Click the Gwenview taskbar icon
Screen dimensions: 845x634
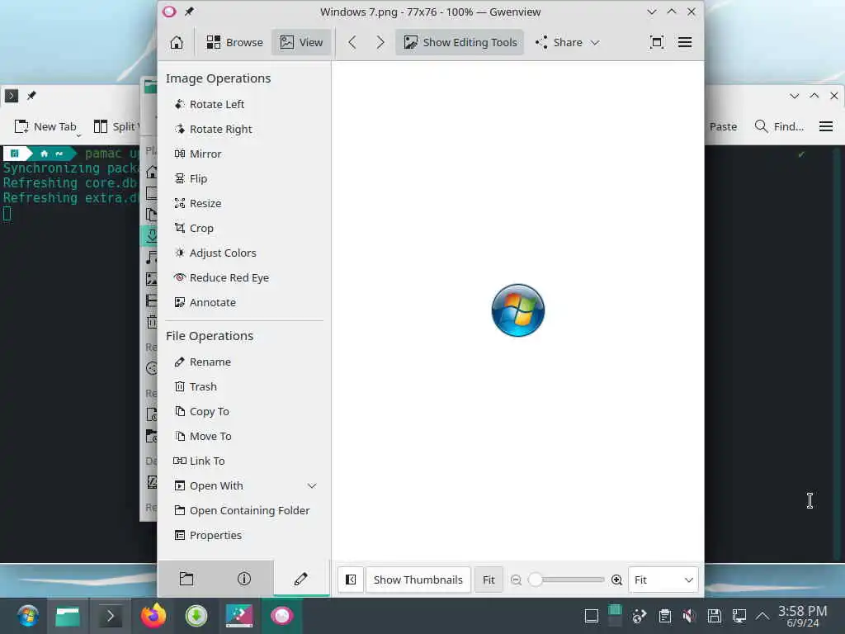[282, 616]
